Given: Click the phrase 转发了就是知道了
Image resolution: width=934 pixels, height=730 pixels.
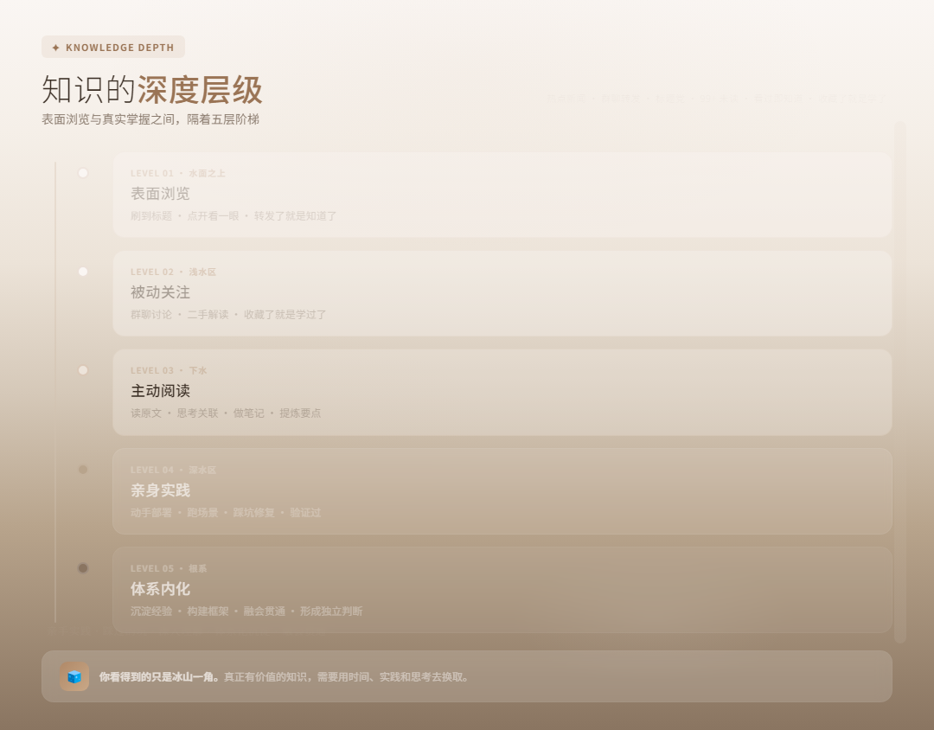Looking at the screenshot, I should [x=296, y=215].
